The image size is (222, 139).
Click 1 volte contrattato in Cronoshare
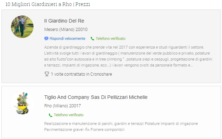point(81,74)
